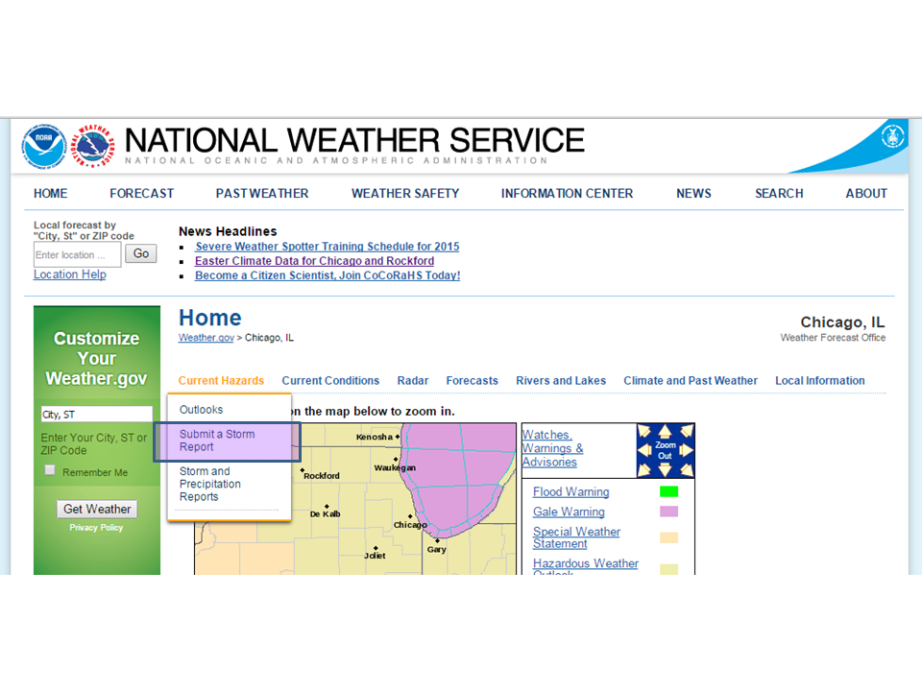Click the Get Weather button
Viewport: 922px width, 691px height.
pos(97,509)
